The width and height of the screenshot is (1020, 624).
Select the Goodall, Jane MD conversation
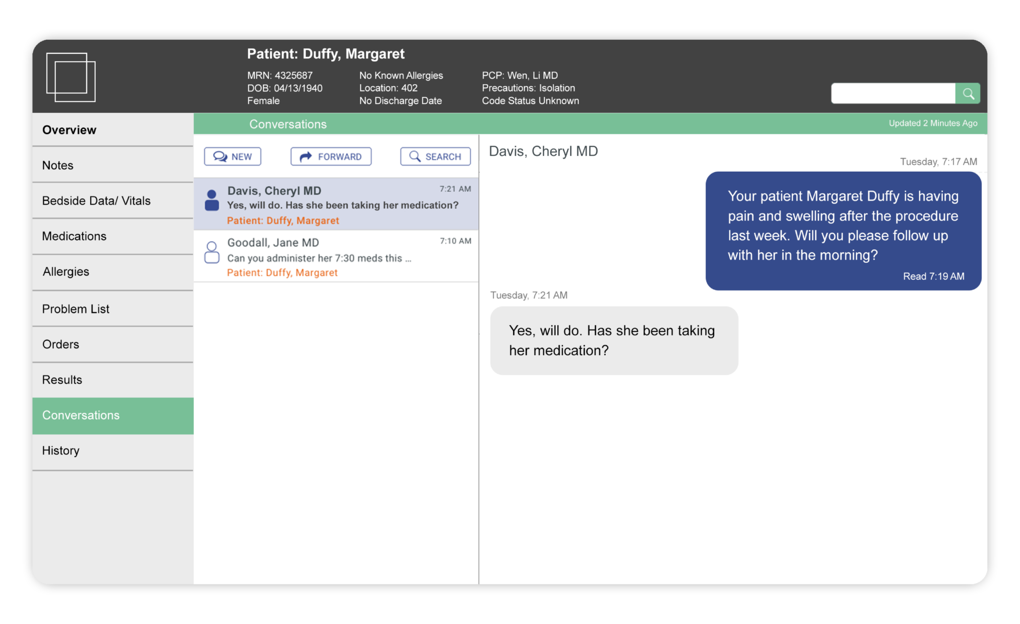336,256
